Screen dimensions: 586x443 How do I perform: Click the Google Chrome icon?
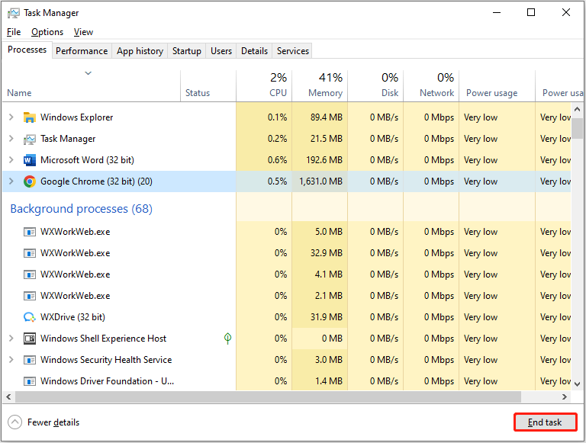pyautogui.click(x=30, y=181)
